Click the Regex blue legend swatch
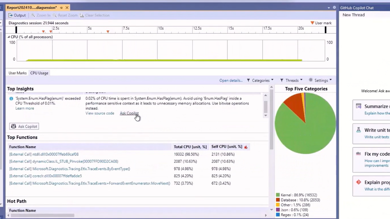 (x=278, y=215)
